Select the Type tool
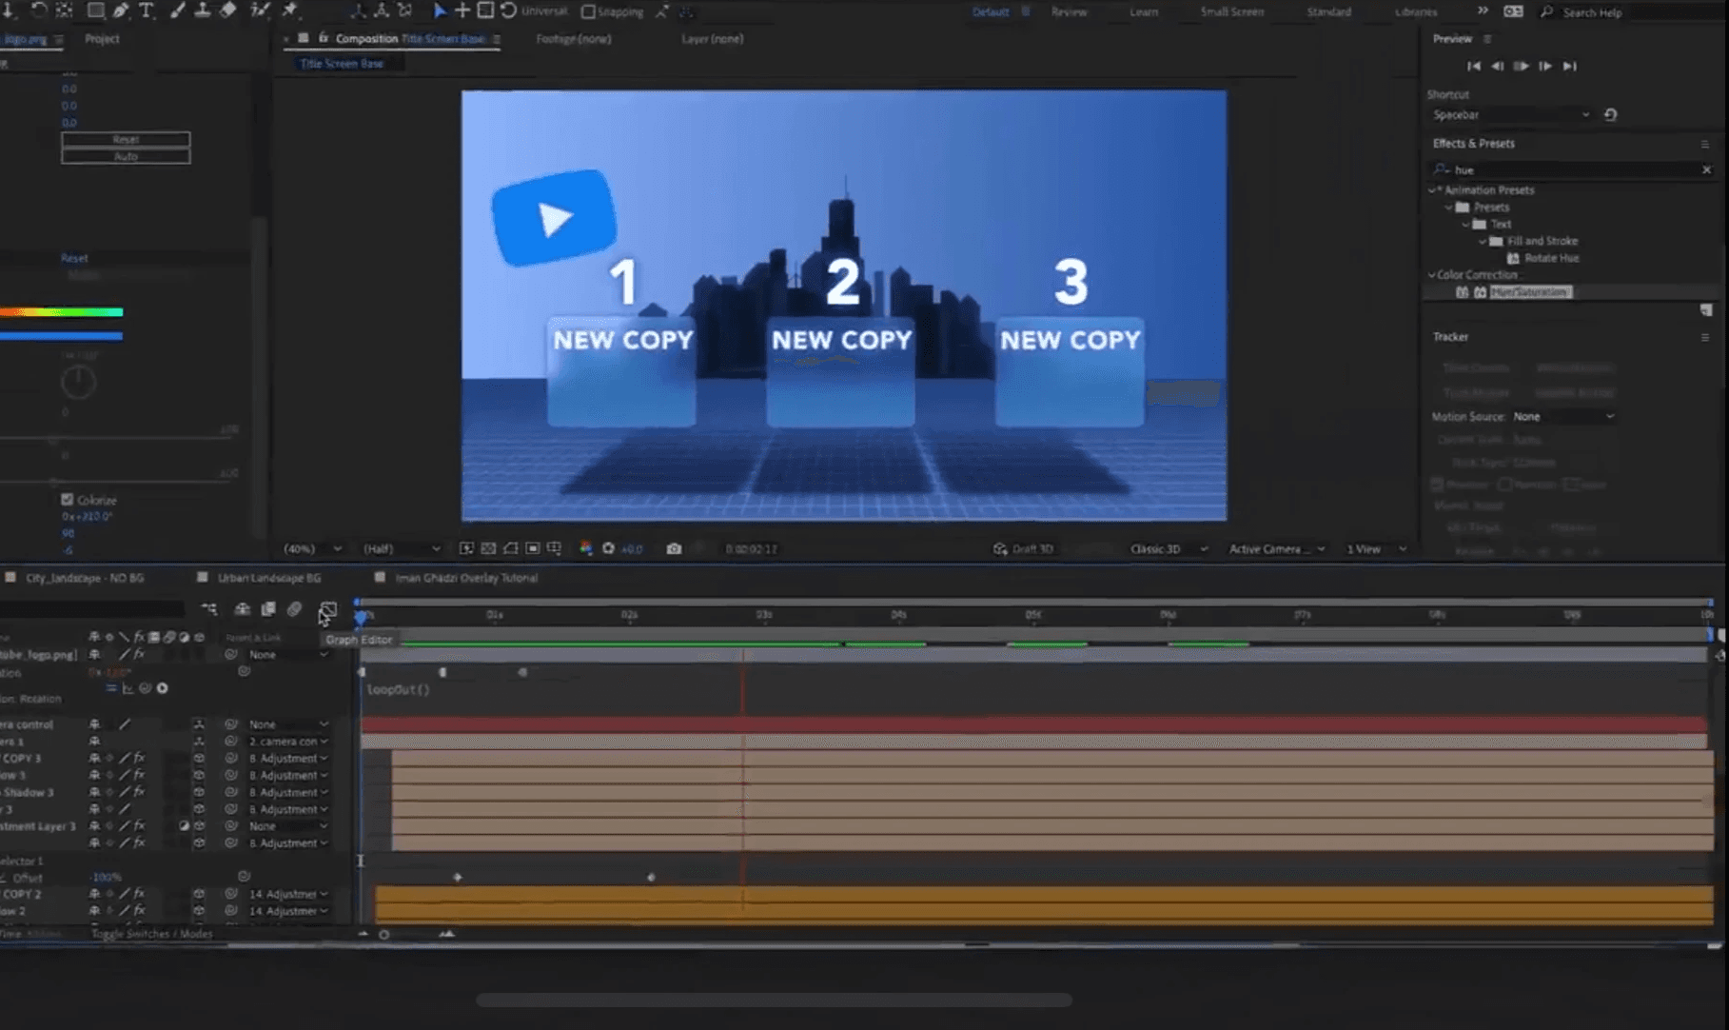 [x=147, y=10]
